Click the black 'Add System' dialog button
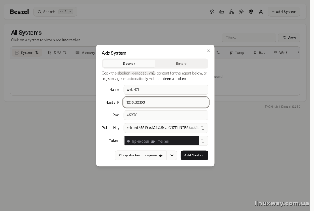This screenshot has height=211, width=314. 194,155
